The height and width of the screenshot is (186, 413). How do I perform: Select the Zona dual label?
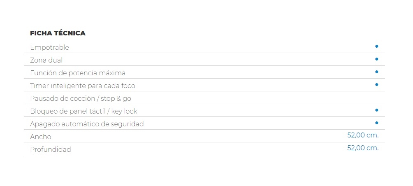[x=46, y=60]
